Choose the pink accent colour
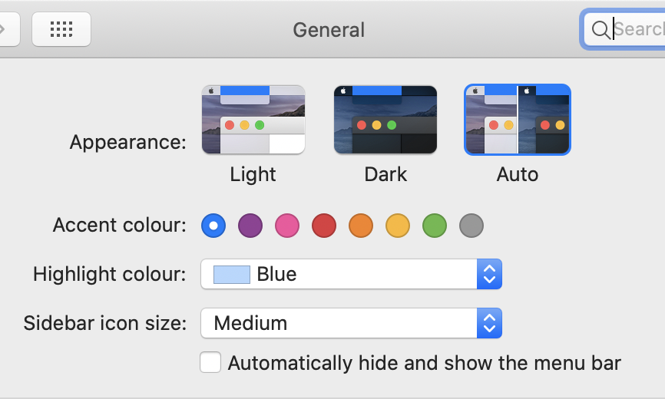665x399 pixels. 287,226
